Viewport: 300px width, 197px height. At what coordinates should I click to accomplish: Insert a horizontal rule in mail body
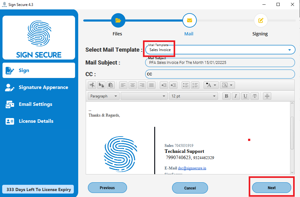267,96
